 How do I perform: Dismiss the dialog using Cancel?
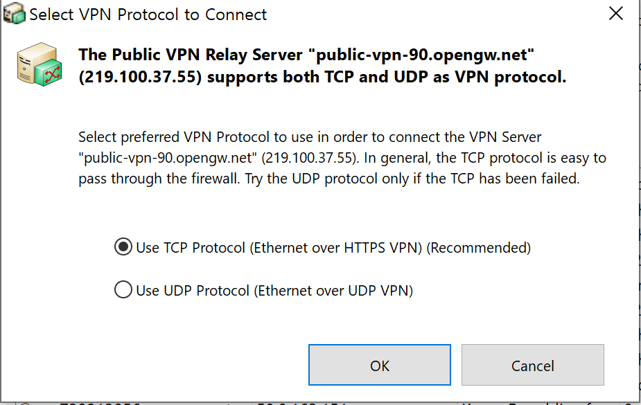tap(532, 365)
